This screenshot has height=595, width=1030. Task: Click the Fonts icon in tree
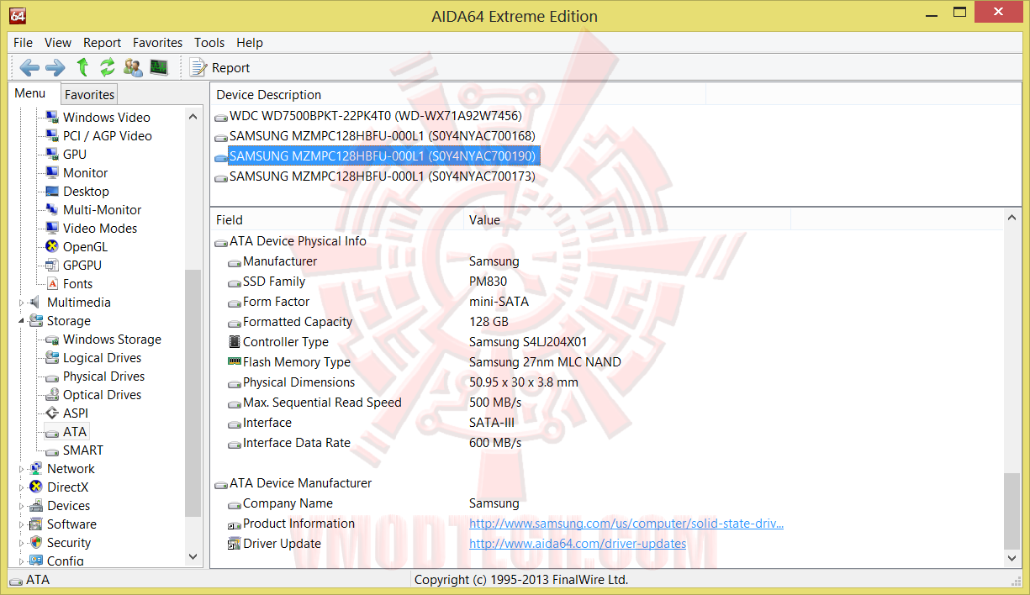click(51, 284)
